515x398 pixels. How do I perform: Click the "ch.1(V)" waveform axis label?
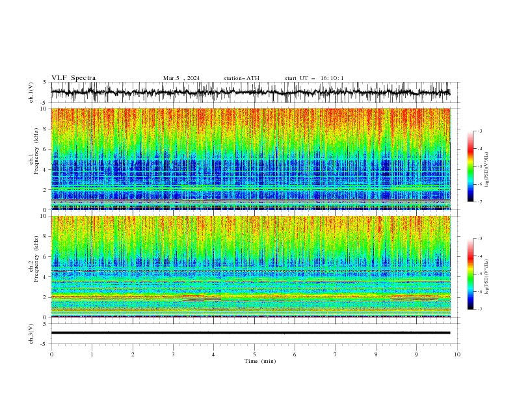coord(31,92)
